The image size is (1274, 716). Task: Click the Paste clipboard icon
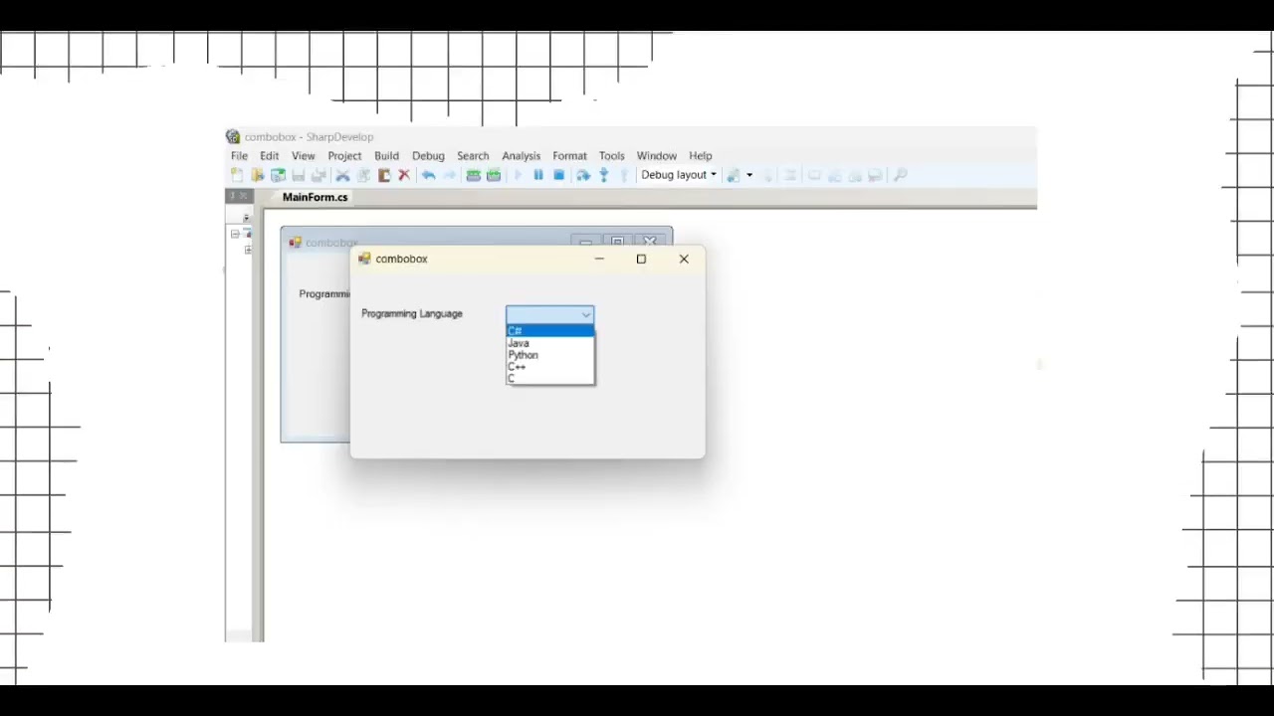pos(383,175)
